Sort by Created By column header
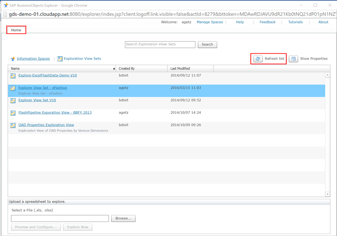 pos(142,69)
